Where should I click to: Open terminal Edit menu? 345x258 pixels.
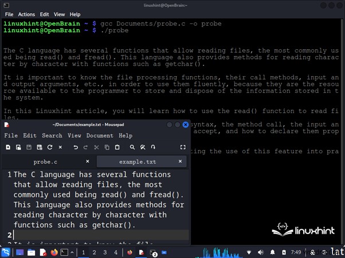(45, 14)
